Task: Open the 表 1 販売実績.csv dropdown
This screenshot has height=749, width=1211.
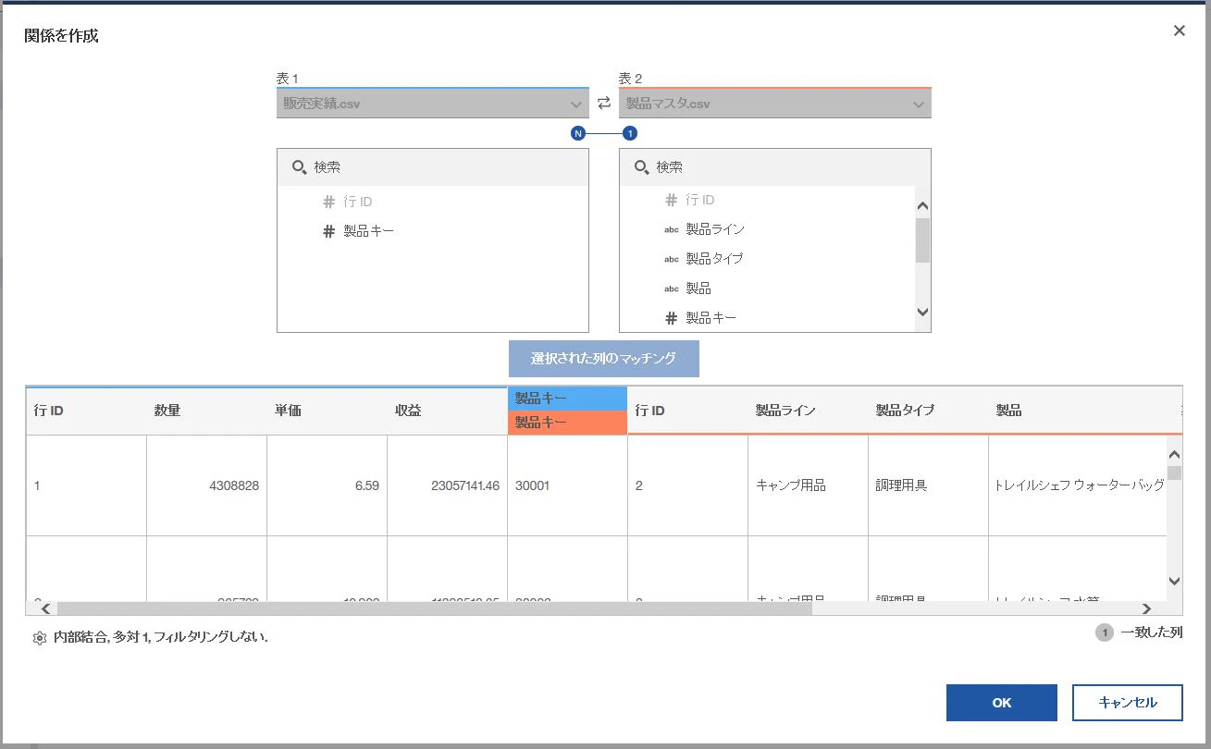Action: coord(433,103)
